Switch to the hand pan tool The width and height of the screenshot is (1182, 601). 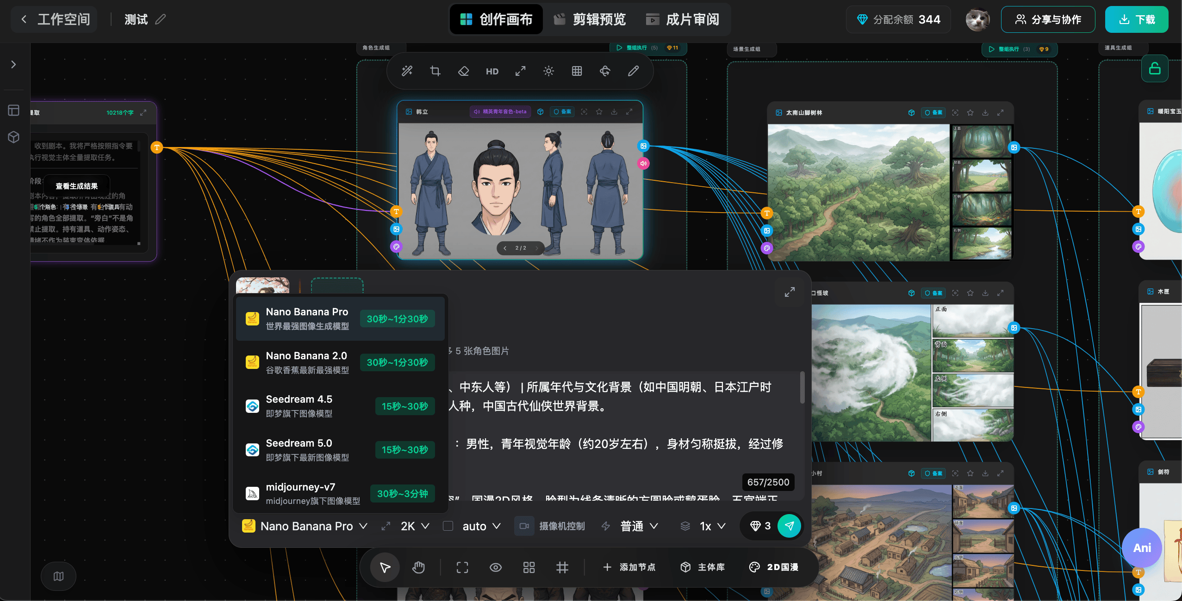pos(418,567)
